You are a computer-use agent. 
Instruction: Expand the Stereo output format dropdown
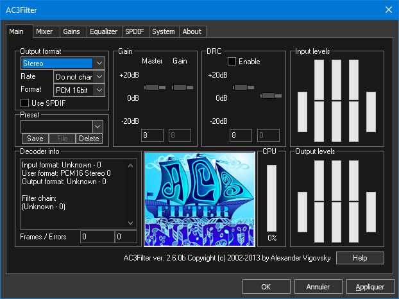pos(99,63)
